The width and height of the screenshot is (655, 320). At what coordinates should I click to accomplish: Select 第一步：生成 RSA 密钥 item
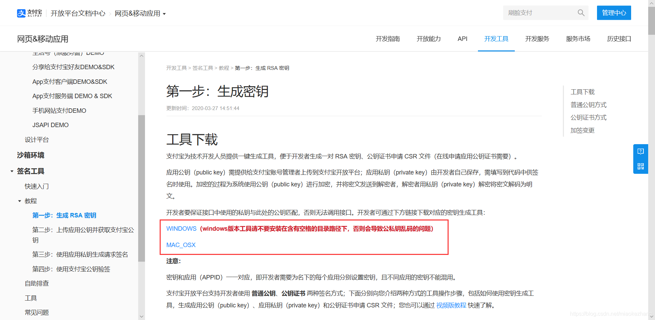pyautogui.click(x=64, y=215)
